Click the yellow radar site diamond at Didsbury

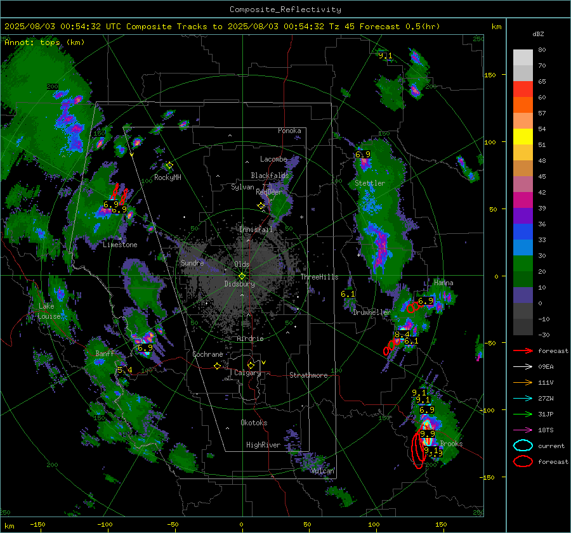pyautogui.click(x=242, y=276)
